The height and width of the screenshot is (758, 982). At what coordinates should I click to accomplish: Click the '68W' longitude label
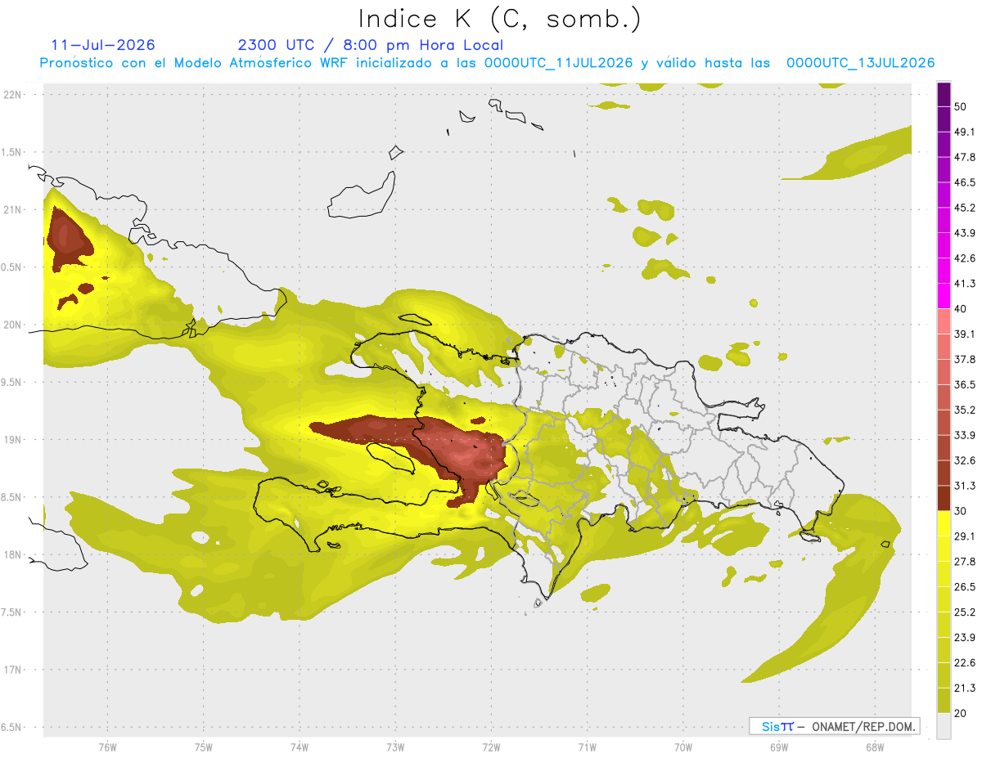point(875,747)
